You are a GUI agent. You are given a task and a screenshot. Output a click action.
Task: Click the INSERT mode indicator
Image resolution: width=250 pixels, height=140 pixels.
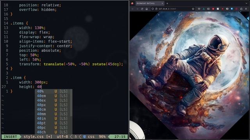pyautogui.click(x=11, y=136)
